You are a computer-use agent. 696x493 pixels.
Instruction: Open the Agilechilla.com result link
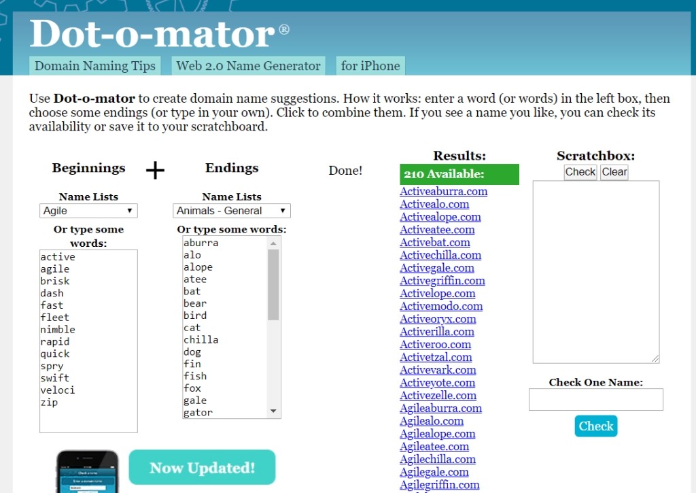[x=438, y=460]
